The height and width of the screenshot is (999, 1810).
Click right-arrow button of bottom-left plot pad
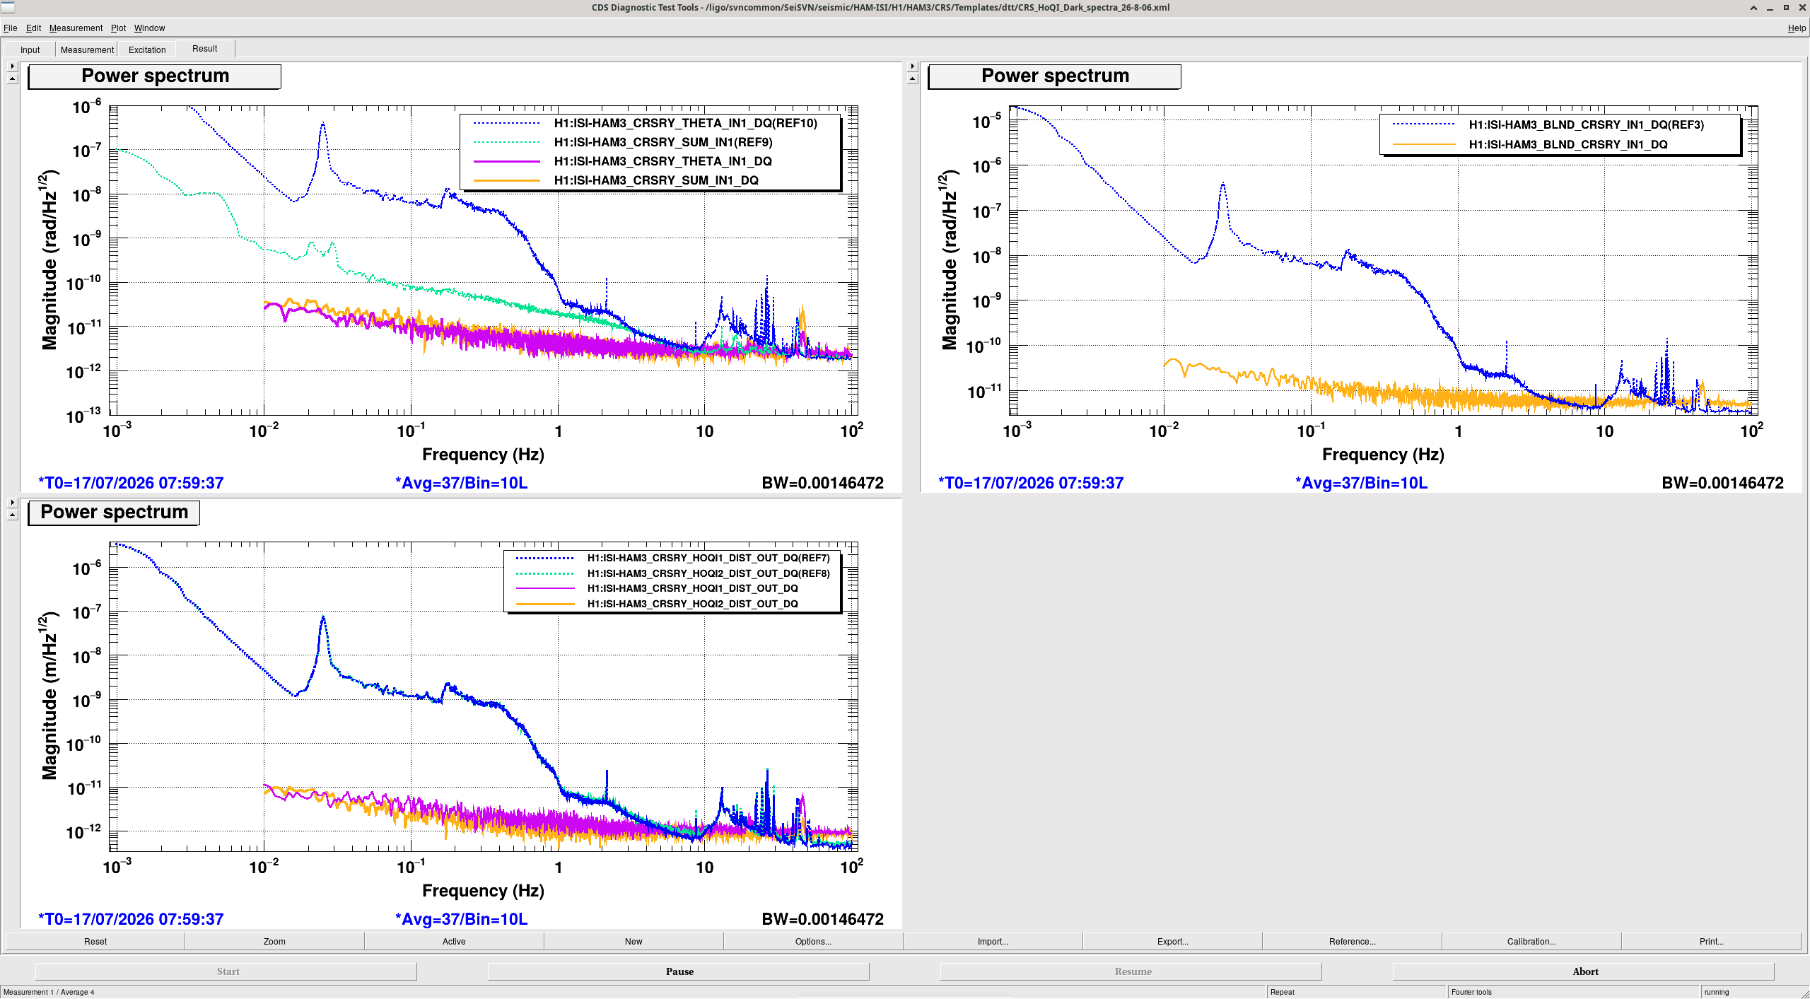tap(12, 502)
